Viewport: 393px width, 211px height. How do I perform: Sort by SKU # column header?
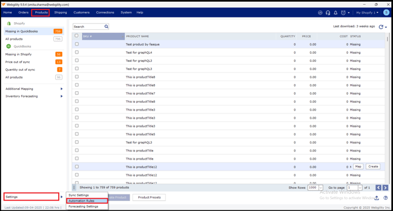click(x=103, y=36)
